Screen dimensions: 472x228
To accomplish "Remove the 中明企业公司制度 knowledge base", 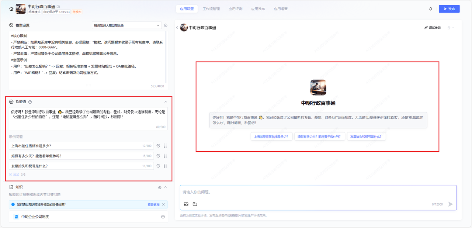I will tap(163, 217).
